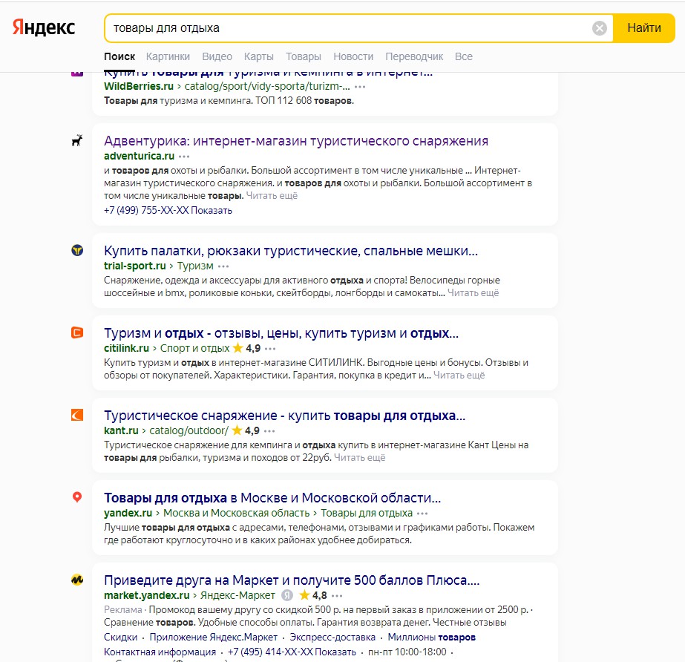Click the Citilink orange favicon
Screen dimensions: 685x662
[77, 332]
